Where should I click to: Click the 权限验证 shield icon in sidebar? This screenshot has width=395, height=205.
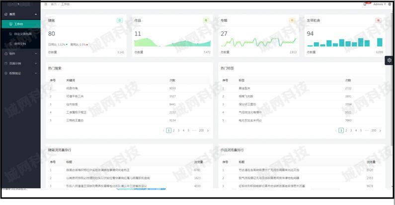(6, 73)
